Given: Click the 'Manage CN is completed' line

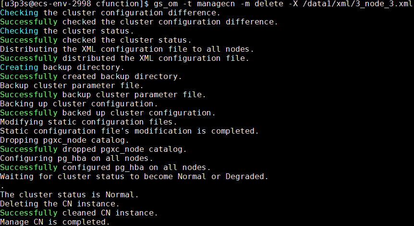Looking at the screenshot, I should (x=55, y=222).
